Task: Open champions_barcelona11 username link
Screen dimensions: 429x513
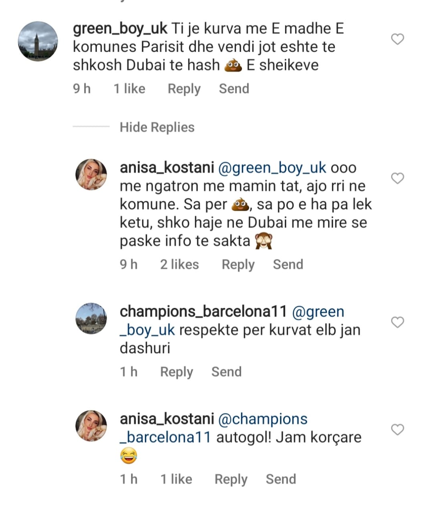Action: 203,311
